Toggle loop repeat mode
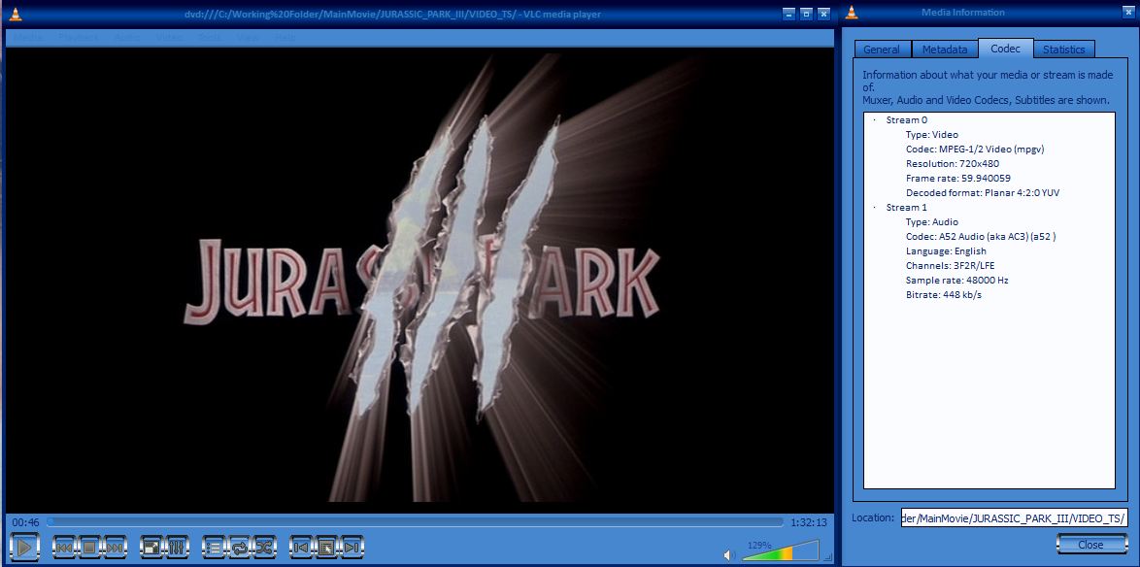 [239, 548]
